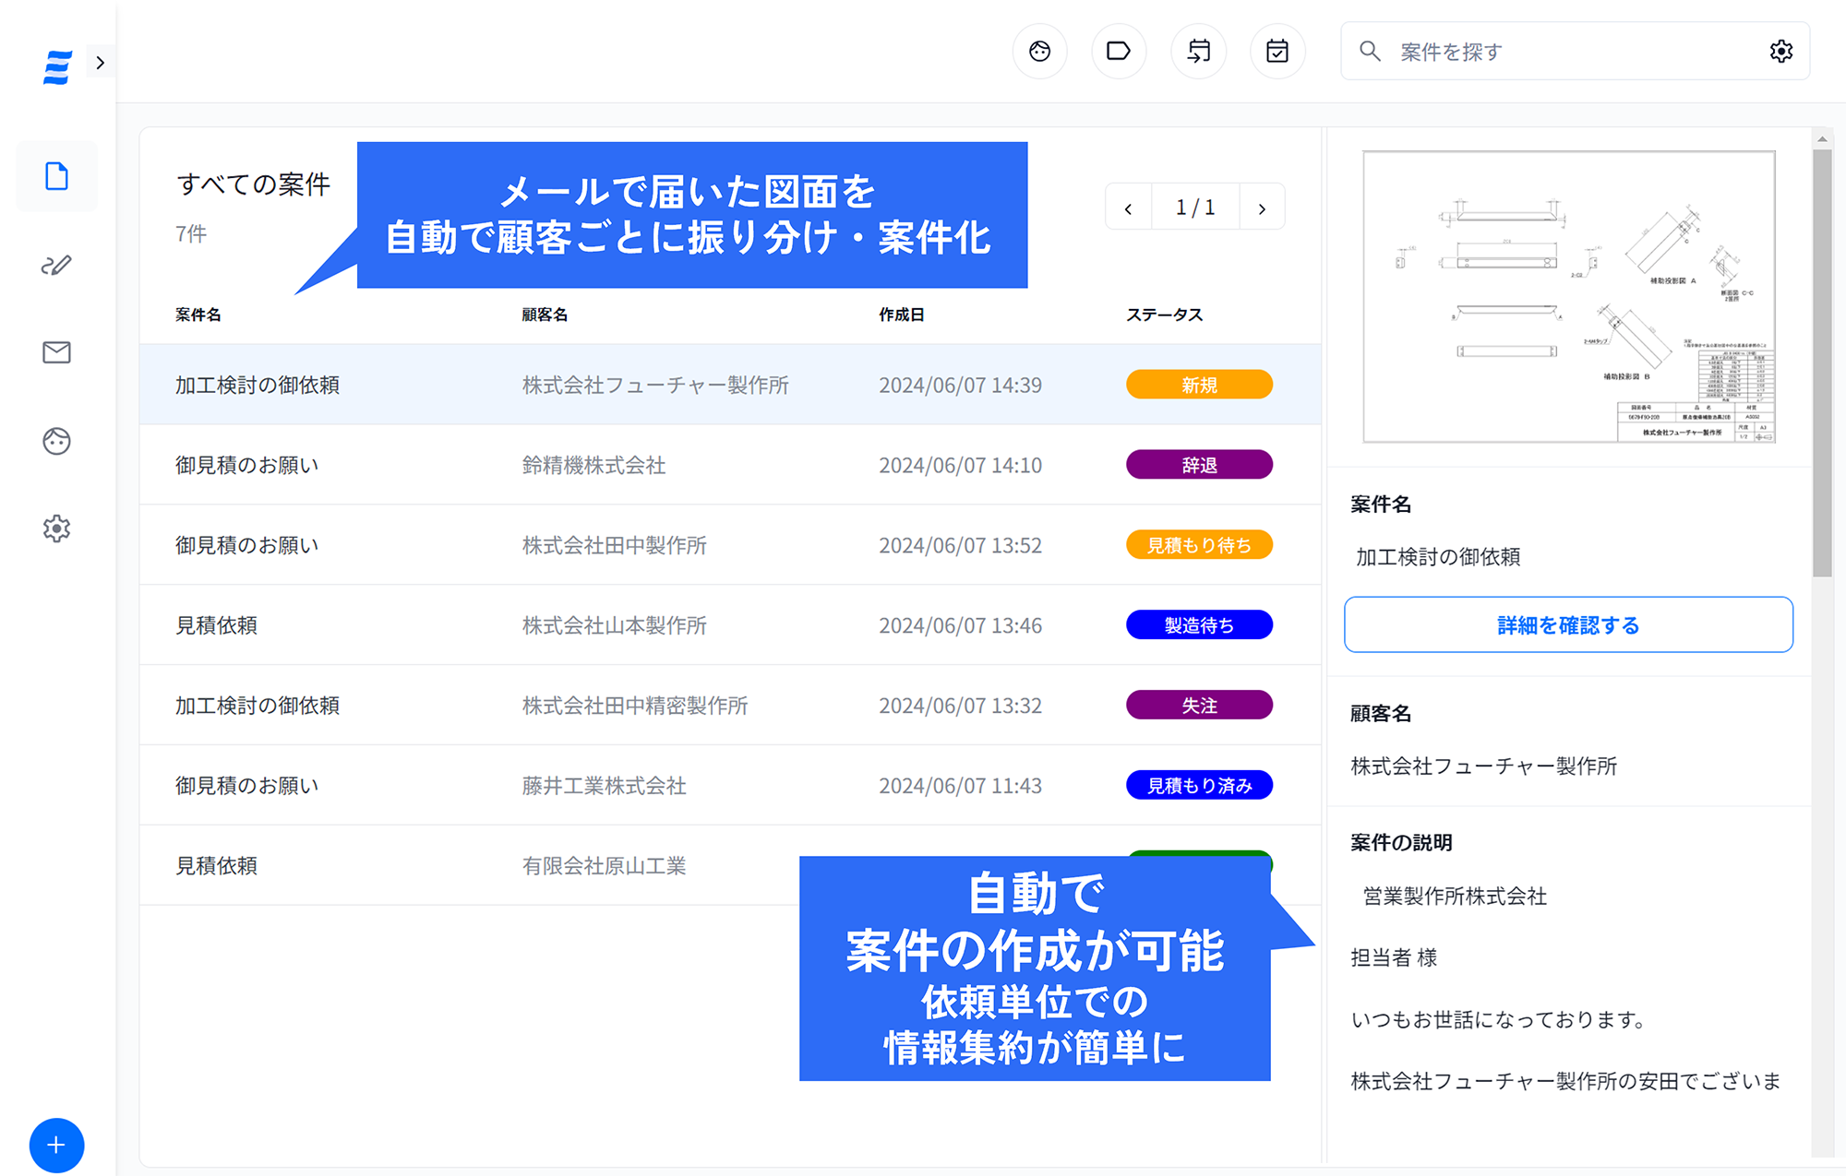This screenshot has width=1846, height=1176.
Task: Open the pen drawing icon in sidebar
Action: (x=56, y=266)
